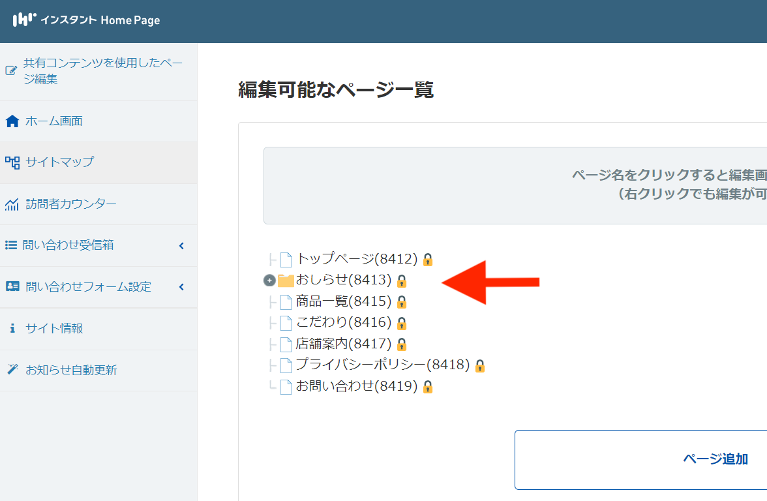Open the サイトマップ menu item
This screenshot has height=501, width=767.
pos(59,162)
